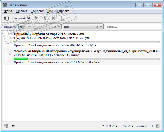The image size is (164, 132).
Task: Open the Файл menu
Action: [8, 11]
